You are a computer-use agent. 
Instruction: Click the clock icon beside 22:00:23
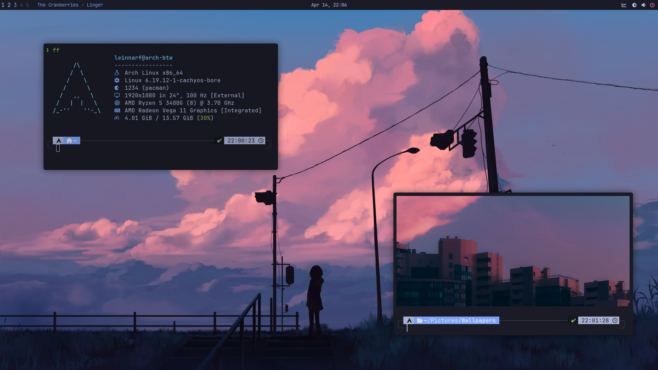click(x=261, y=140)
